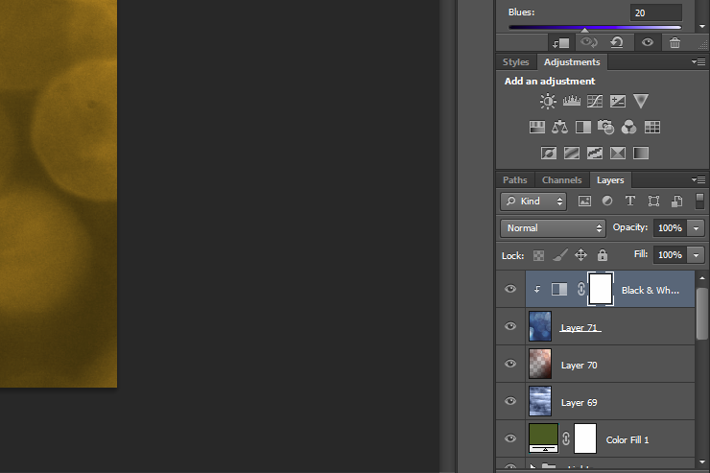
Task: Click the Blues value input field
Action: click(655, 12)
